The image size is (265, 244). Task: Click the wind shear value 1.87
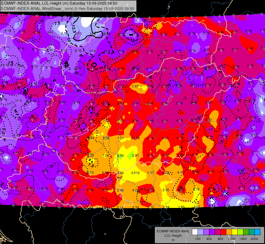[x=135, y=86]
